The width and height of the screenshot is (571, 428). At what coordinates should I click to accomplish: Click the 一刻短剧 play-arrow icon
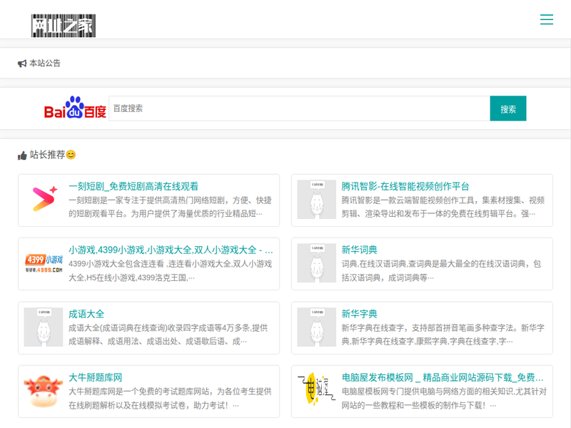tap(44, 200)
